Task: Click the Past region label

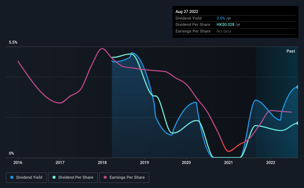Action: [x=291, y=51]
